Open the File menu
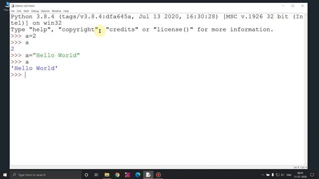This screenshot has height=179, width=319. point(13,11)
